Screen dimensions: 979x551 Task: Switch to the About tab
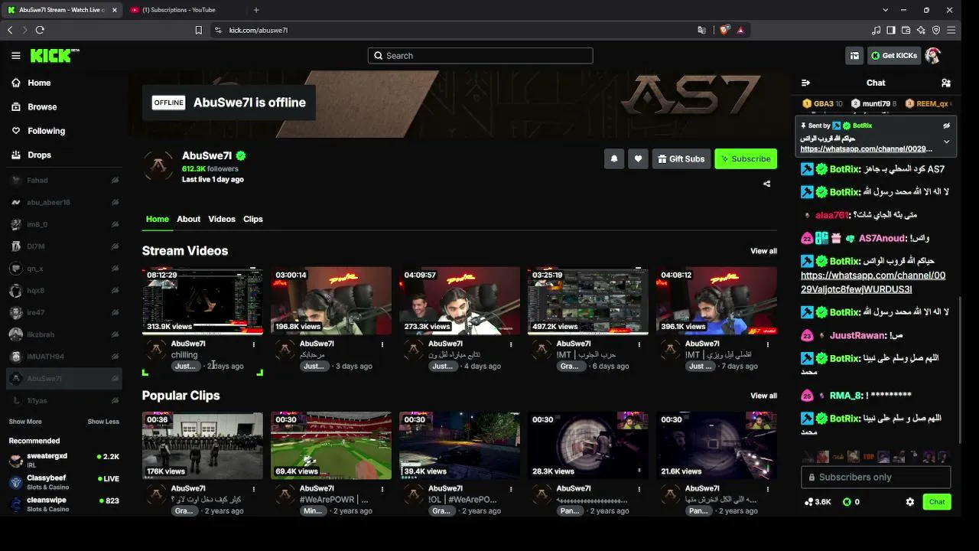[x=188, y=219]
